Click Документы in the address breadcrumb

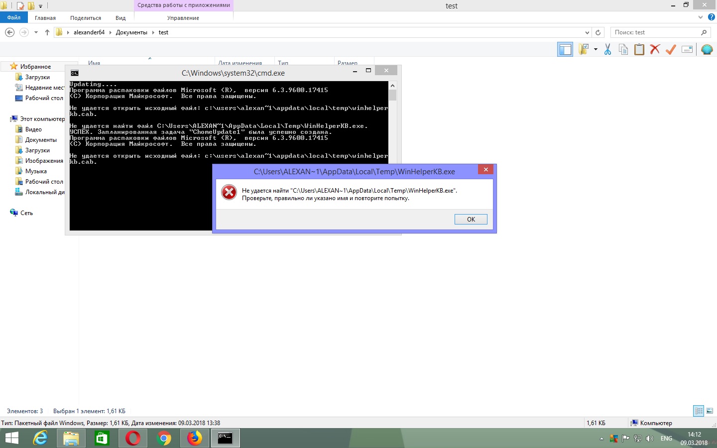point(131,32)
